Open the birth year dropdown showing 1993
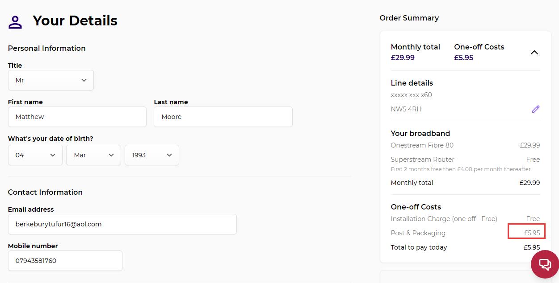 [152, 155]
